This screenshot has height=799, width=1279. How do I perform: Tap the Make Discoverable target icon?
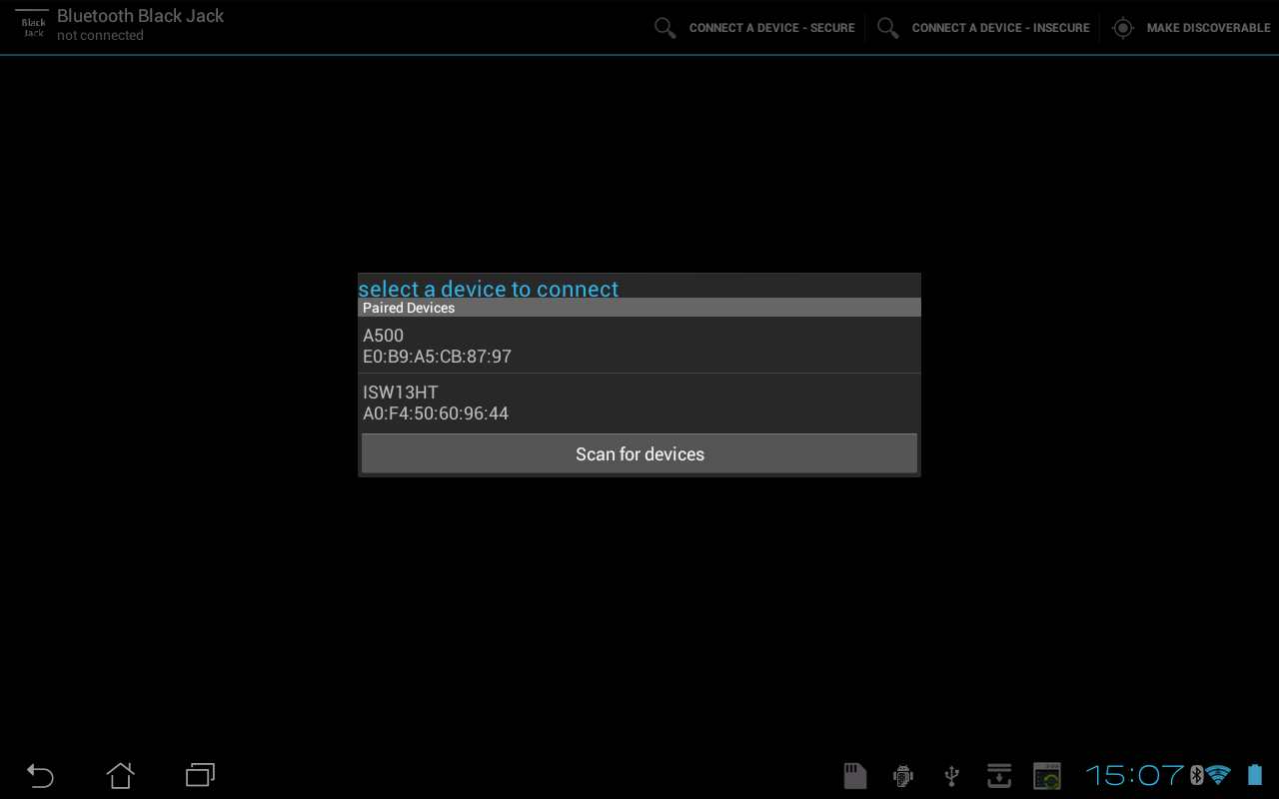click(1123, 28)
